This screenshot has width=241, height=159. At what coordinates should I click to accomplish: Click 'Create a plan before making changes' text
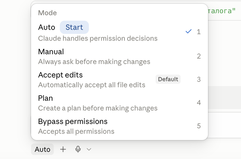tap(98, 108)
